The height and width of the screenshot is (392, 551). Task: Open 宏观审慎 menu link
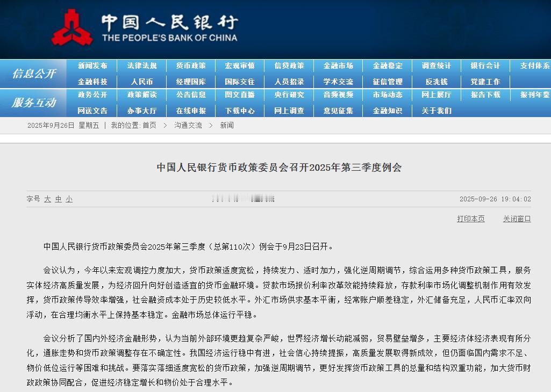click(x=240, y=66)
